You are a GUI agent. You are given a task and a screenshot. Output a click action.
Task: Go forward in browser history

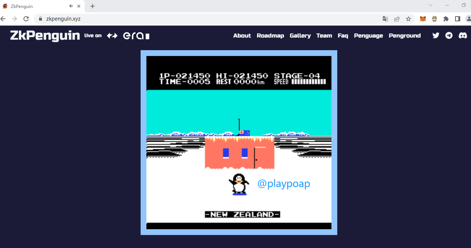15,18
